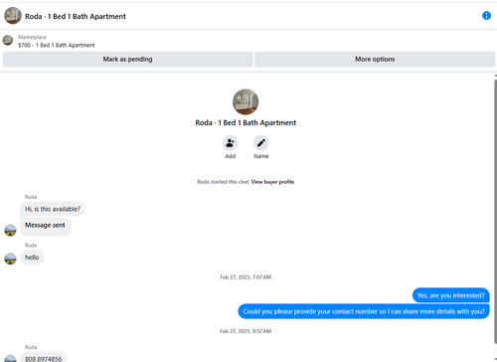Click the Marketplace label
The image size is (497, 362).
coord(32,37)
